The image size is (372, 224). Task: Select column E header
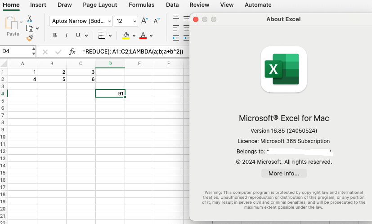click(139, 63)
